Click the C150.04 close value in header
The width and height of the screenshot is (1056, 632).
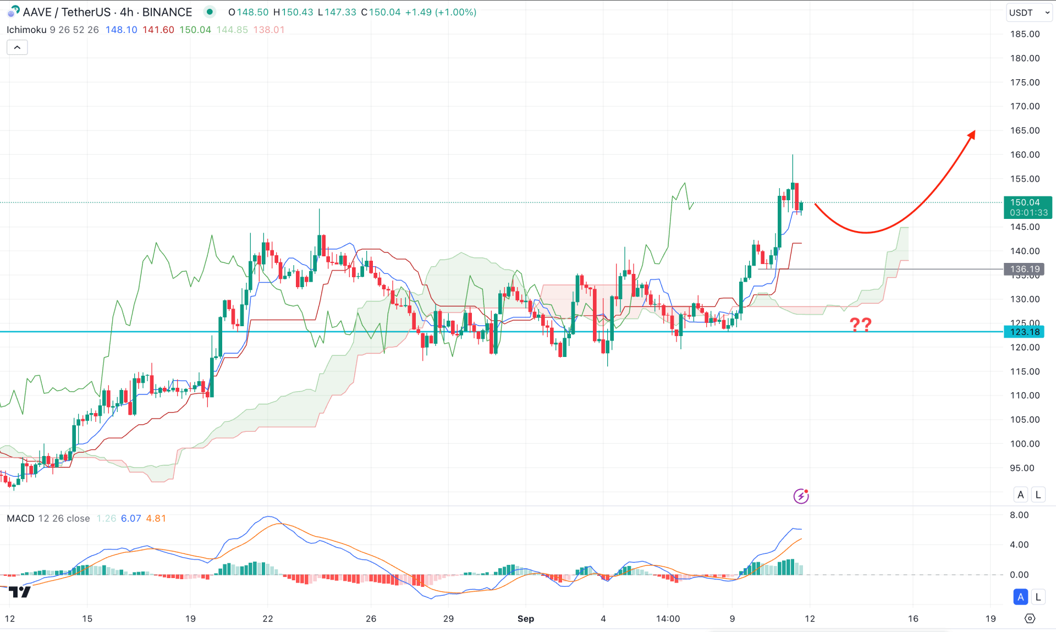[381, 12]
